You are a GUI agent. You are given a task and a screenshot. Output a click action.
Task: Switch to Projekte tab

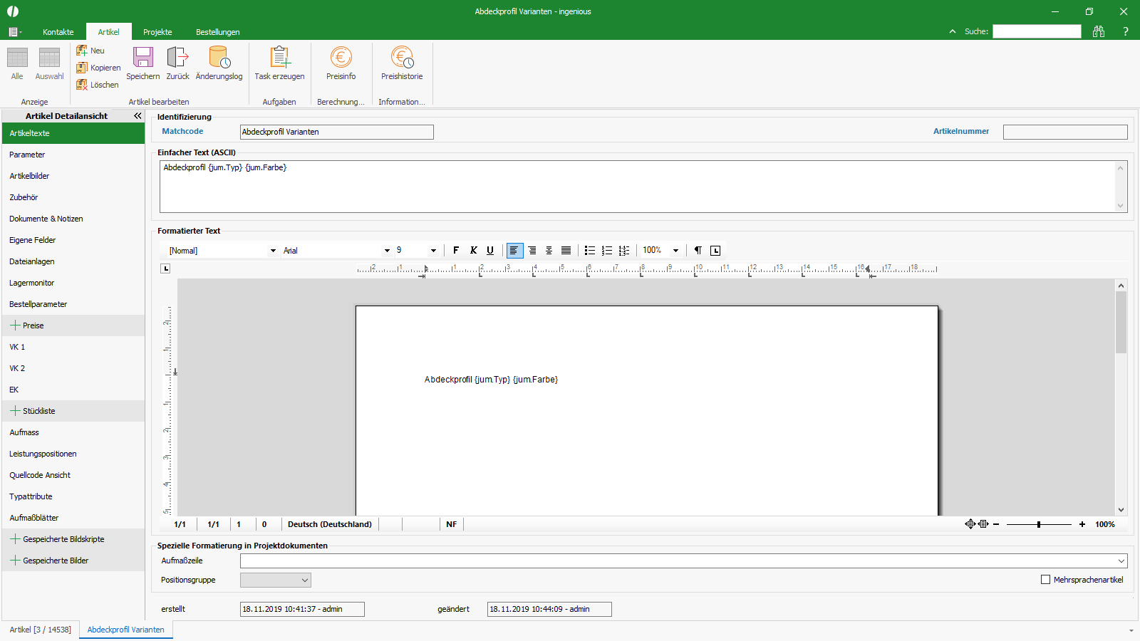157,32
